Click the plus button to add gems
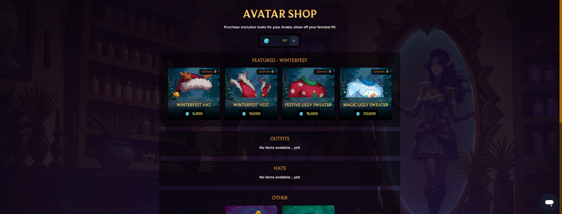 (x=294, y=41)
